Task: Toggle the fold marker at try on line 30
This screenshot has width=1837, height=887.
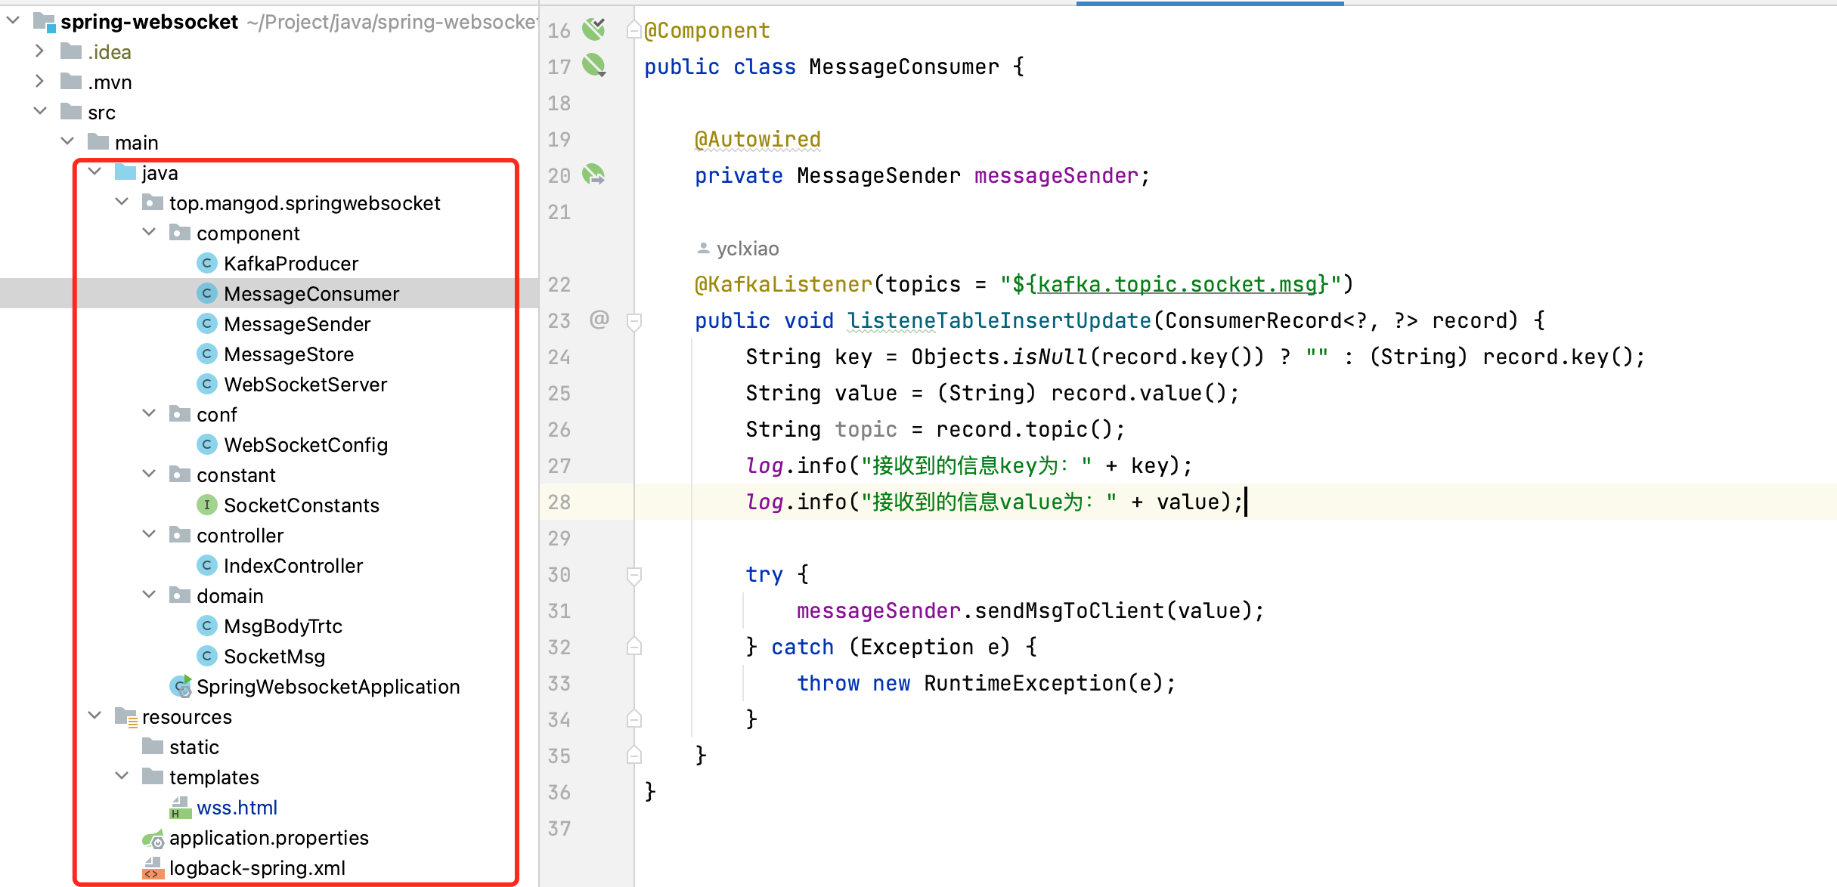Action: tap(634, 575)
